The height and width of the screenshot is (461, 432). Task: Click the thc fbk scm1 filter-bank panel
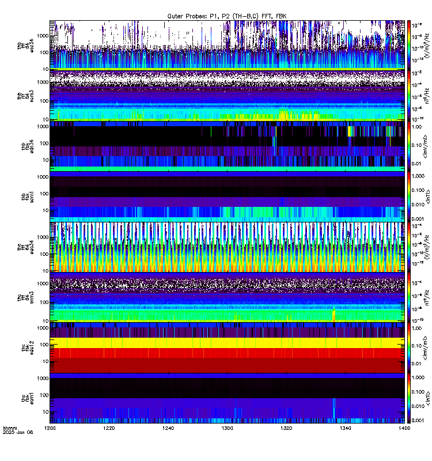pyautogui.click(x=227, y=398)
